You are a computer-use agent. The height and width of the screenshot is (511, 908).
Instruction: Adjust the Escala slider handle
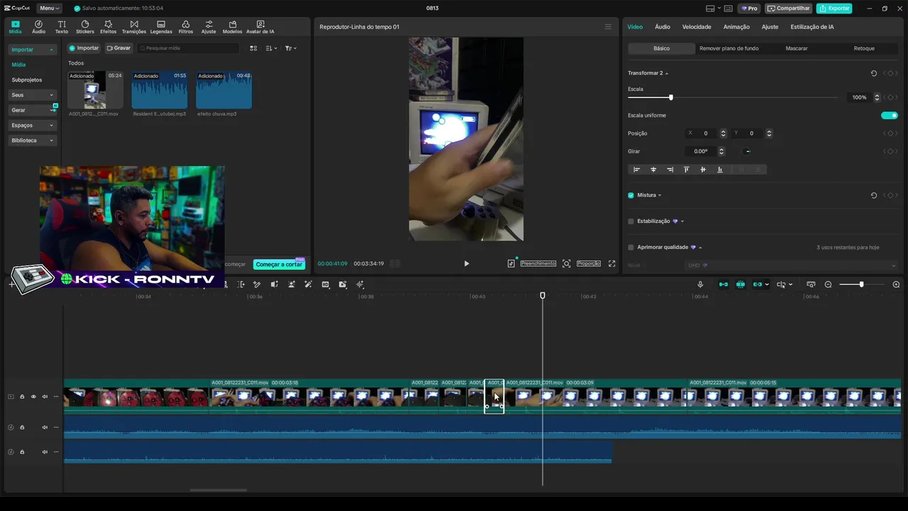point(670,97)
